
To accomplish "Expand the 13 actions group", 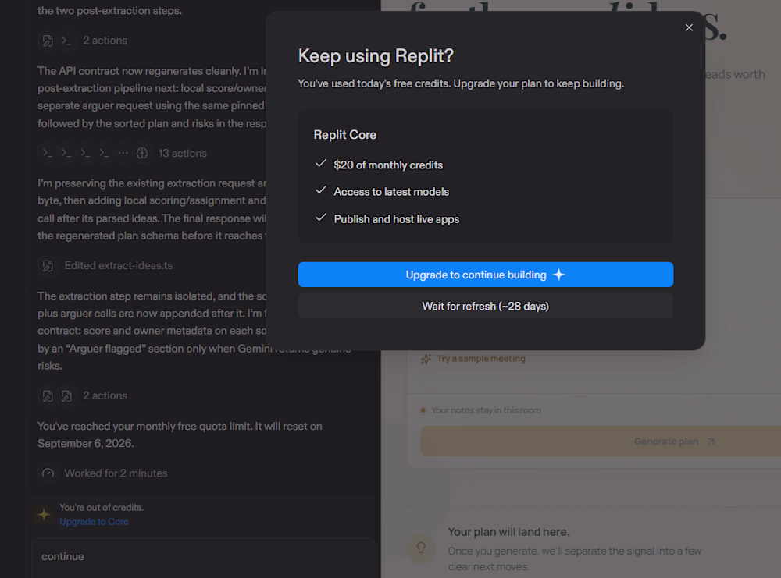I will click(182, 153).
